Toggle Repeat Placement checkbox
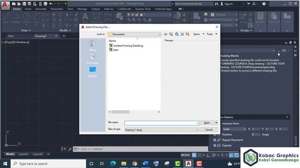 (x=215, y=140)
